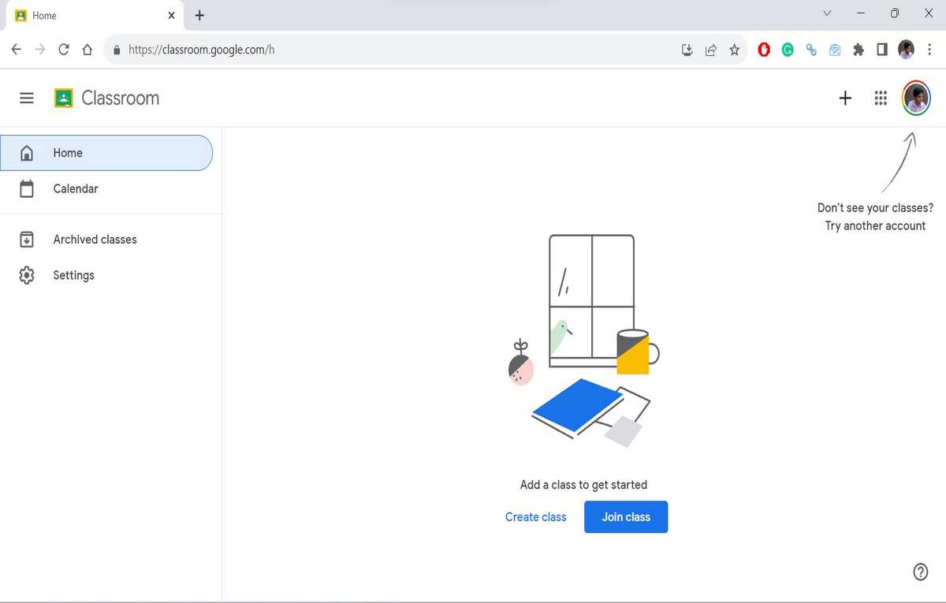Open Calendar from the sidebar
946x603 pixels.
(76, 188)
